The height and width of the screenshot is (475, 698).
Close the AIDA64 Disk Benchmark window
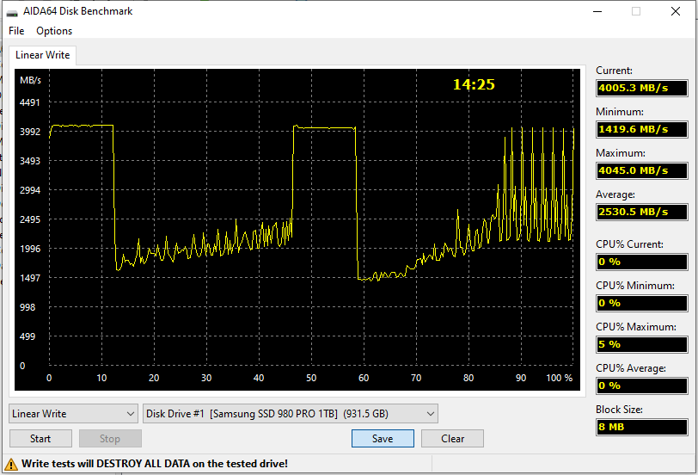point(676,11)
